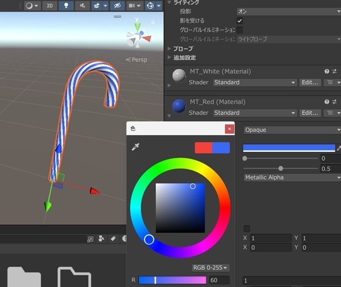Open the Rendering Mode dropdown set to Opaque
This screenshot has width=341, height=287.
(292, 130)
